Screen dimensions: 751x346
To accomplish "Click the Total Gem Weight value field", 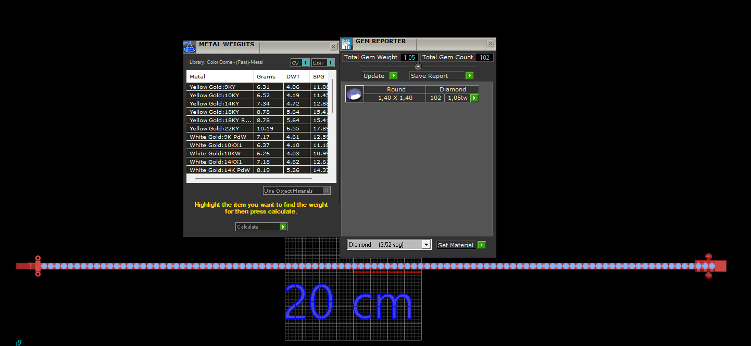I will pyautogui.click(x=409, y=57).
